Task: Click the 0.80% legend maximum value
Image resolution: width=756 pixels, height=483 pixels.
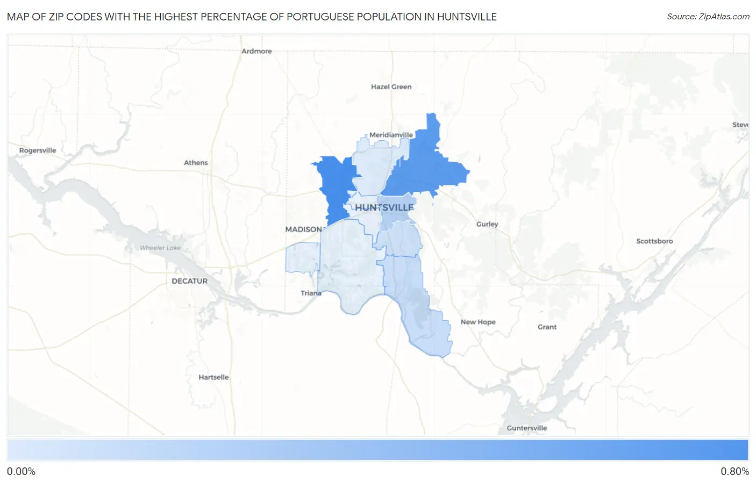Action: click(734, 472)
